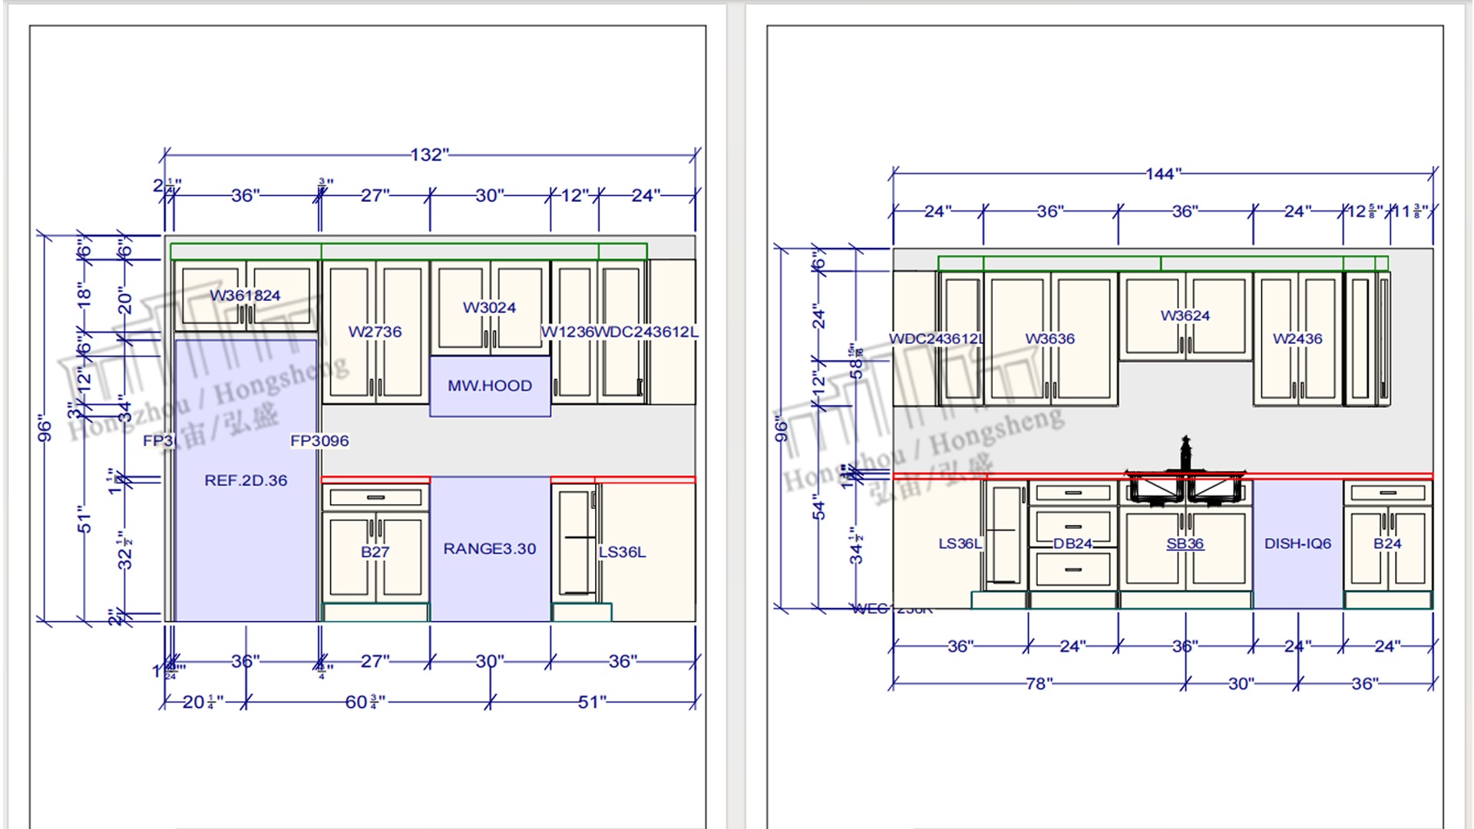
Task: Click the DB24 drawer base cabinet
Action: coord(1072,543)
